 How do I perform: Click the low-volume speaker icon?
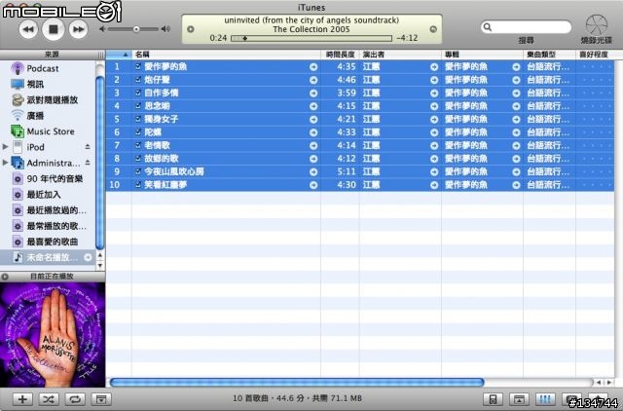[x=102, y=29]
